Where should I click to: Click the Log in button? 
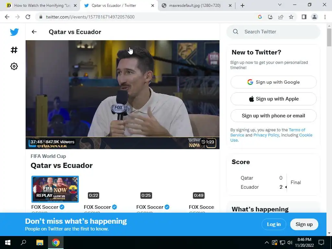tap(274, 224)
